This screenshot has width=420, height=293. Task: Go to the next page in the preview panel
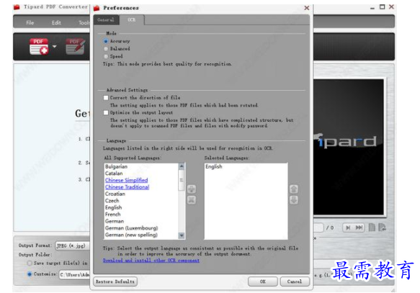pyautogui.click(x=348, y=227)
